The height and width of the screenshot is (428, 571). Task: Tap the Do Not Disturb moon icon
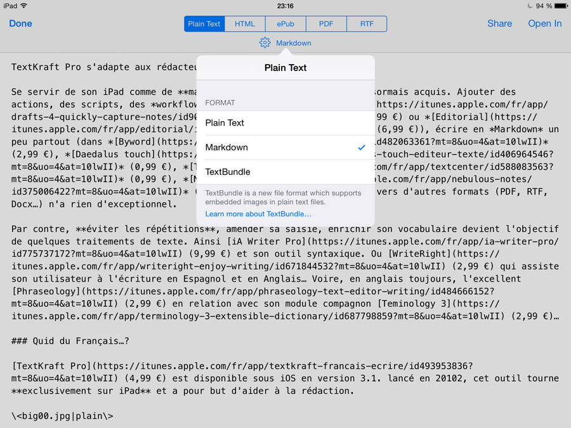click(530, 6)
